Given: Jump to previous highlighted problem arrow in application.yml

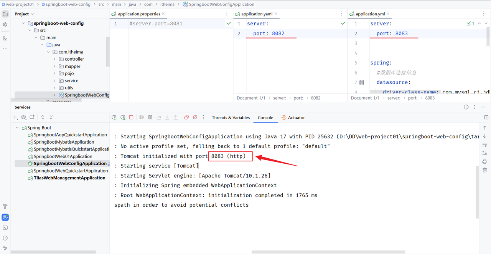Looking at the screenshot, I should point(479,23).
